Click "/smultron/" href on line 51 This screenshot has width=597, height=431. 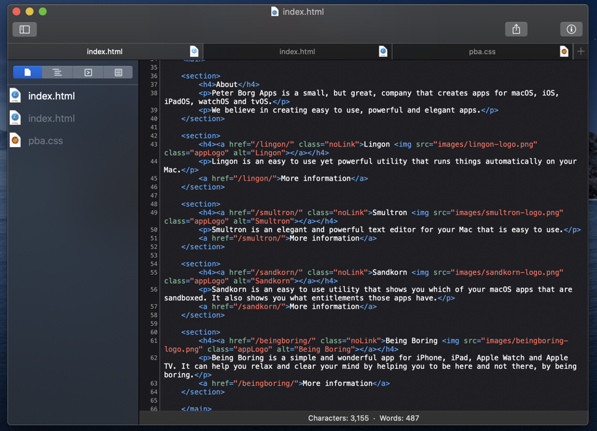[x=261, y=238]
